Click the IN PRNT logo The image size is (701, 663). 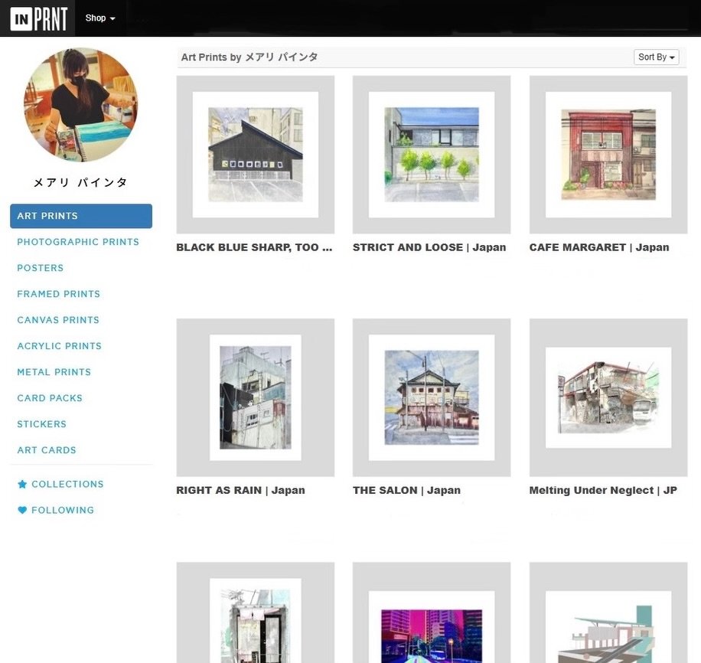tap(39, 18)
